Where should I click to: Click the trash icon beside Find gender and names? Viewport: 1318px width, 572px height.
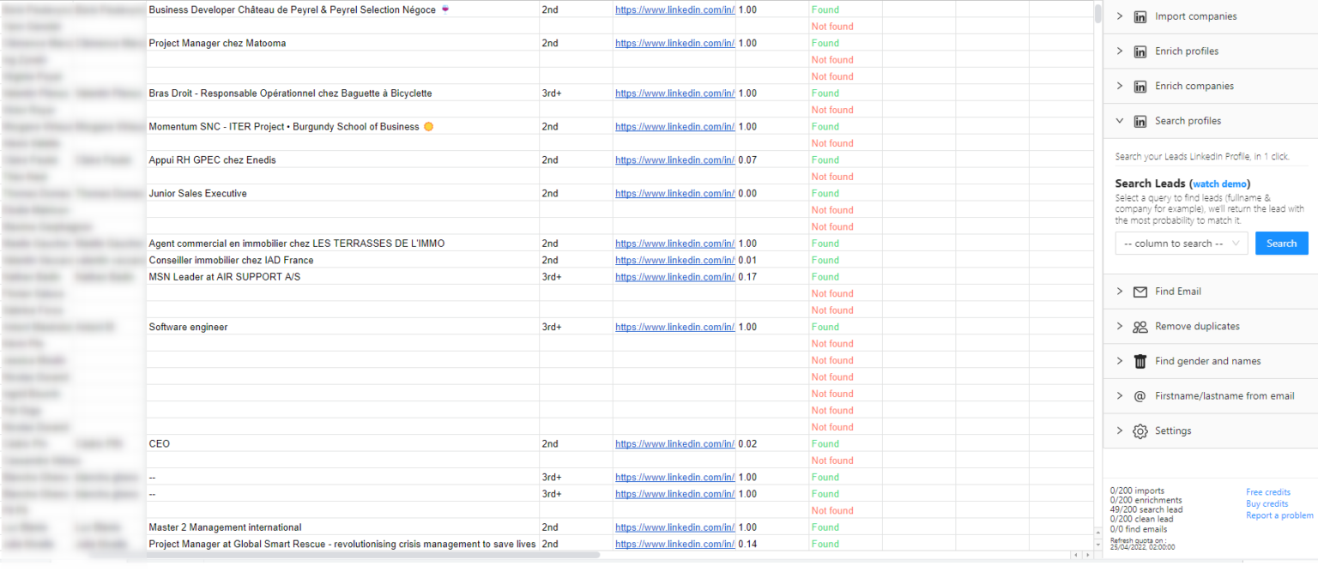coord(1140,361)
